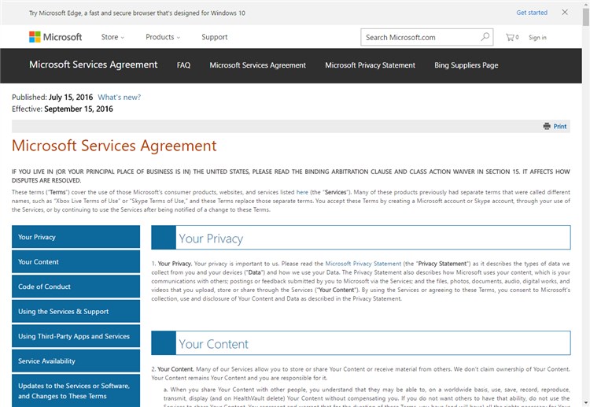Click the Print icon

coord(547,126)
